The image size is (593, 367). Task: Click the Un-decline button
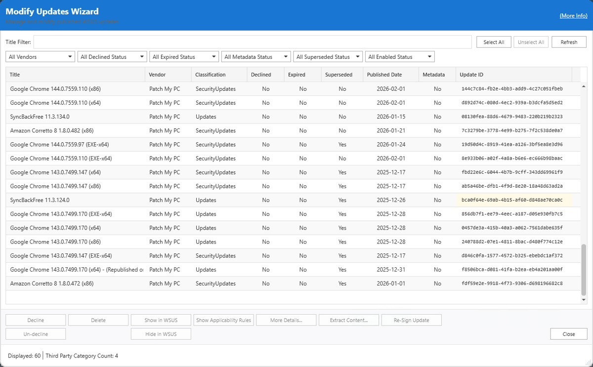click(36, 334)
